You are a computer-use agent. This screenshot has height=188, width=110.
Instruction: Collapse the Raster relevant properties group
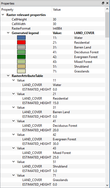[x=3, y=15]
